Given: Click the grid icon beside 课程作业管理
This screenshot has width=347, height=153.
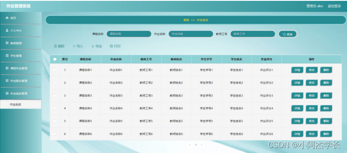Looking at the screenshot, I should (7, 68).
